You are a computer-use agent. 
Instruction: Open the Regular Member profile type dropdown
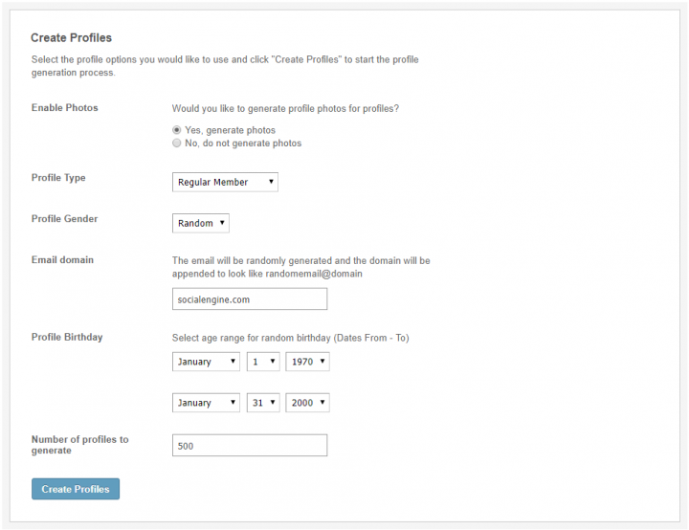(x=225, y=182)
